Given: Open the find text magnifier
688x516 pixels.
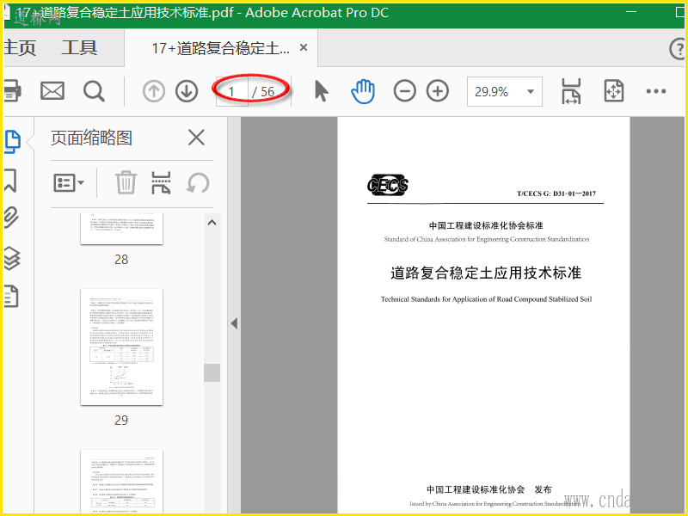Looking at the screenshot, I should (x=94, y=91).
